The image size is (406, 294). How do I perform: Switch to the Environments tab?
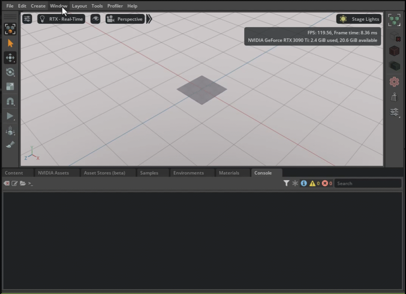click(192, 173)
